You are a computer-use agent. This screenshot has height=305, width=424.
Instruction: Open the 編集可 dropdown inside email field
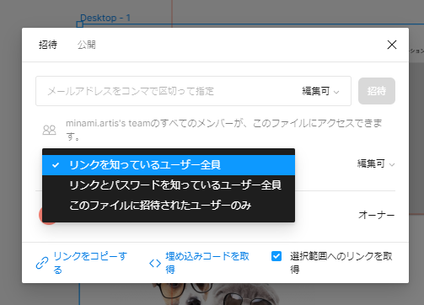[x=320, y=91]
